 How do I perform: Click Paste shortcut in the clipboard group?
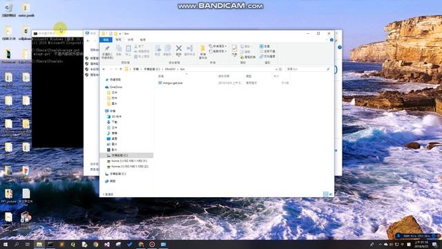pyautogui.click(x=142, y=57)
